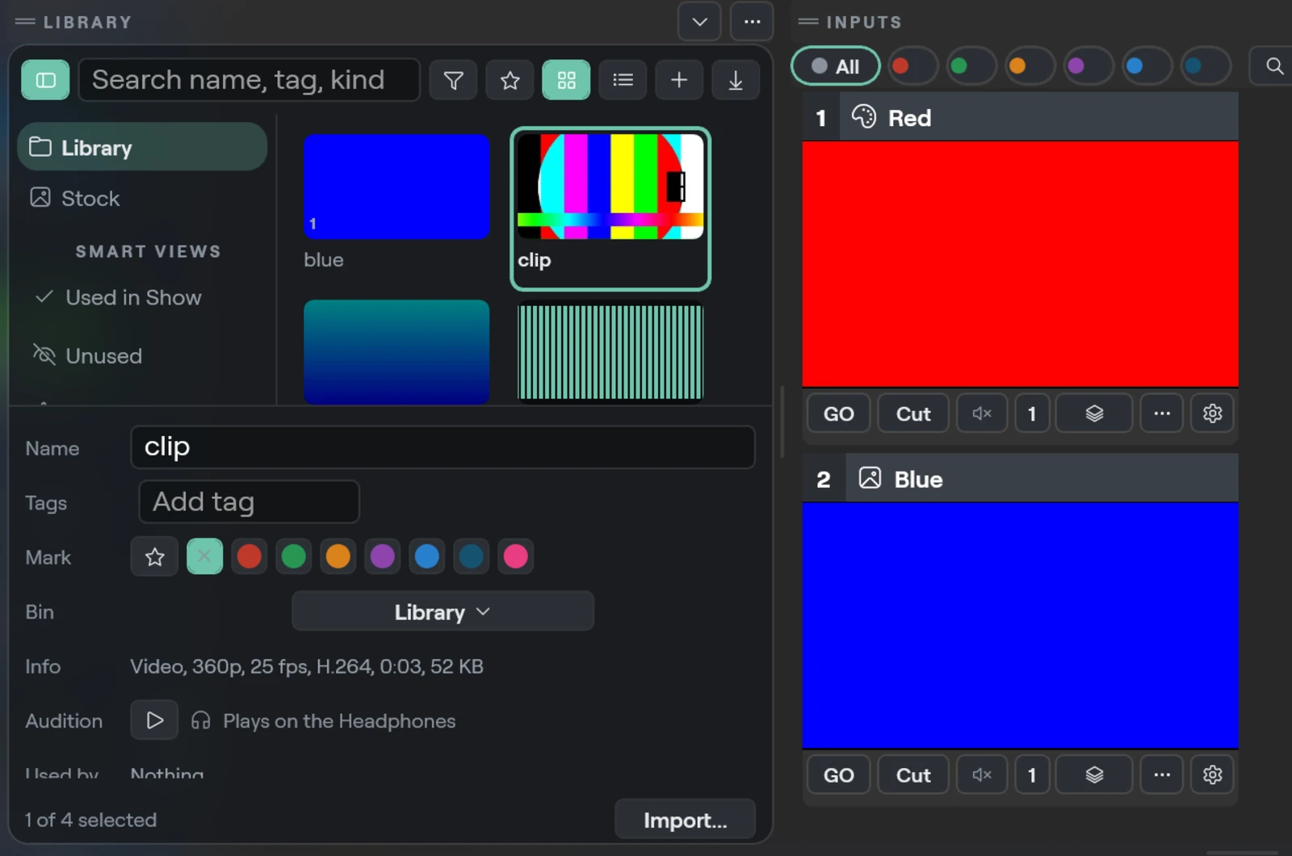The image size is (1292, 856).
Task: Open the Bin dropdown showing Library
Action: pos(443,611)
